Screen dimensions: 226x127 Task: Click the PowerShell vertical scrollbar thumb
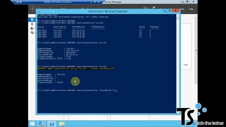pyautogui.click(x=178, y=18)
